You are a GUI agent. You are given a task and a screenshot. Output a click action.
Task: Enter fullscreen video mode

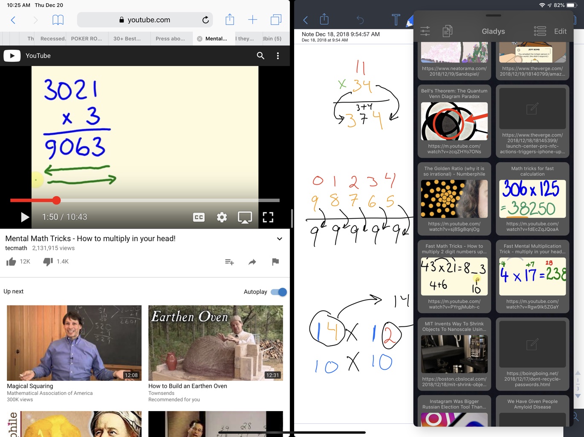268,217
